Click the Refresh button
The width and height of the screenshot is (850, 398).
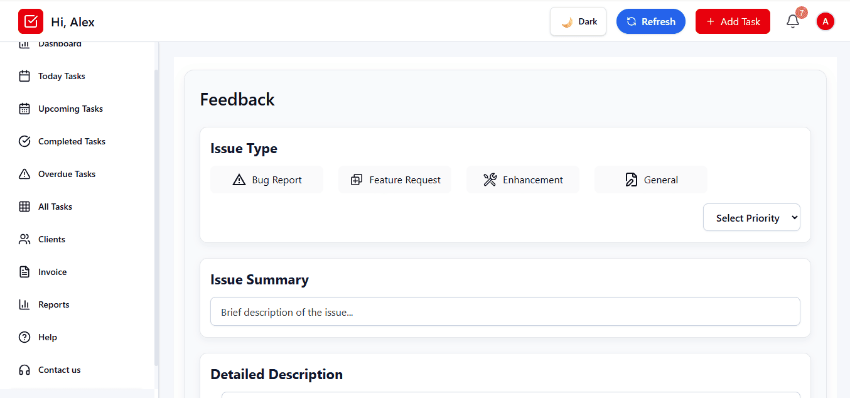(650, 21)
